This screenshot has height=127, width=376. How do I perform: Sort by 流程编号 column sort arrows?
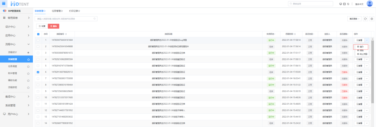(66, 34)
